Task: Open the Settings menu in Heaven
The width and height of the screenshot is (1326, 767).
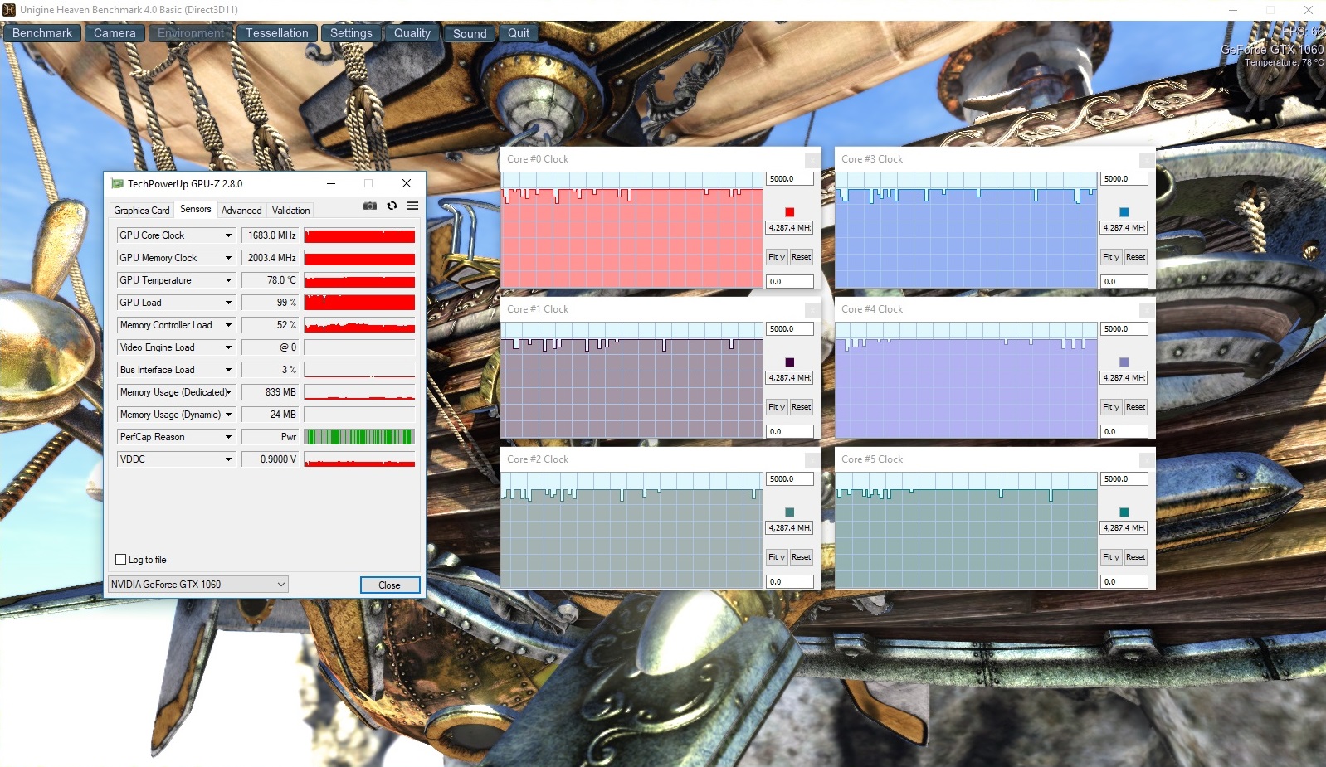Action: click(x=351, y=33)
